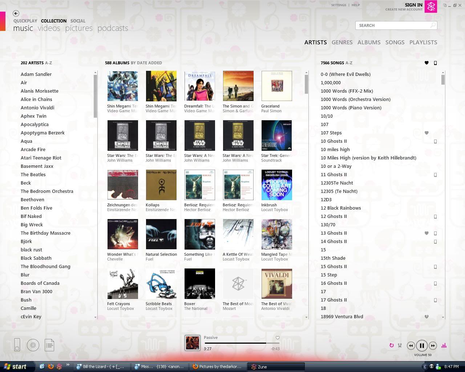Select artist Aphex Twin
The width and height of the screenshot is (465, 372).
33,116
